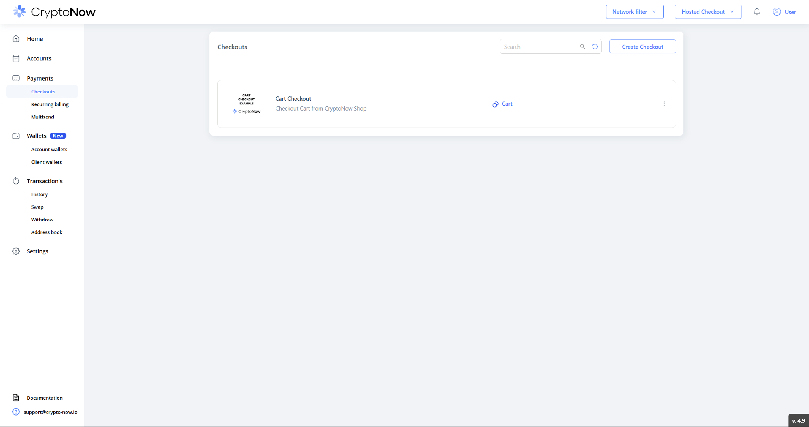Screen dimensions: 809x427
Task: Select Wallets in the sidebar
Action: point(37,136)
